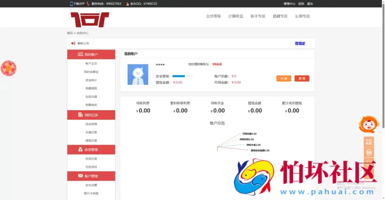Viewport: 385px width, 200px height.
Task: Click 管理中心 in the top bar
Action: 290,4
